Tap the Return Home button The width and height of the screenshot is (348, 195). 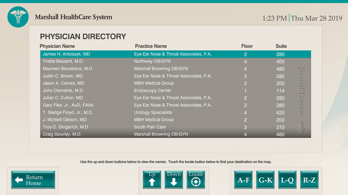[x=33, y=180]
